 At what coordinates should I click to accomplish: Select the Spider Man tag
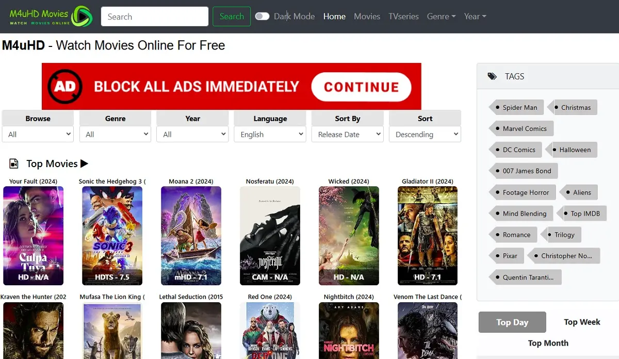(x=516, y=107)
